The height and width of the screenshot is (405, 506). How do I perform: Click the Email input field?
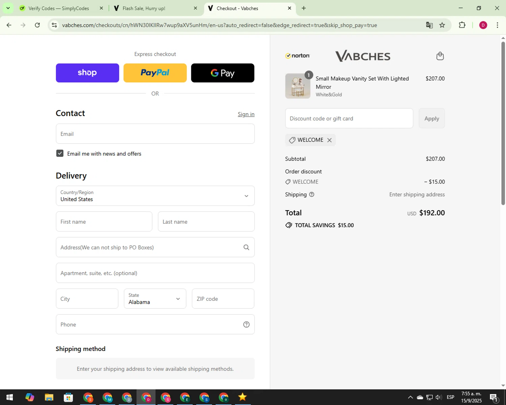[155, 134]
